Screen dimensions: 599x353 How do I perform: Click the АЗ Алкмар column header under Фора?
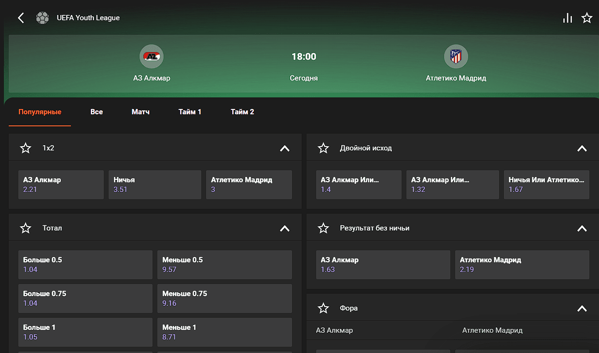[334, 331]
